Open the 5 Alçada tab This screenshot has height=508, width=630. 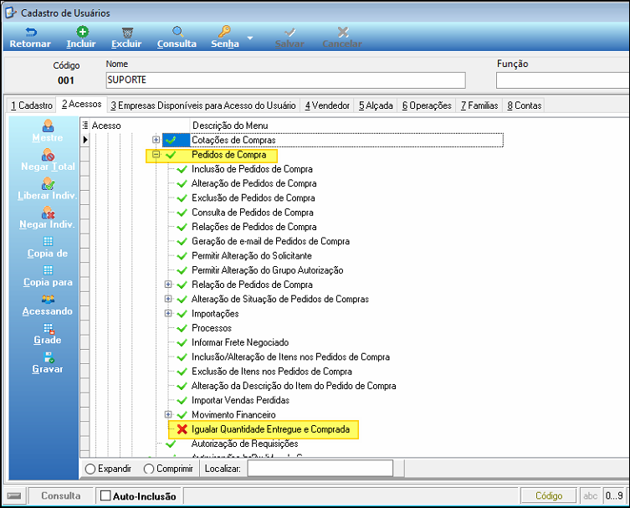(376, 105)
